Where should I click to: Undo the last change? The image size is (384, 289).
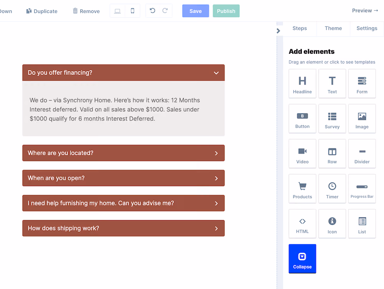point(152,10)
